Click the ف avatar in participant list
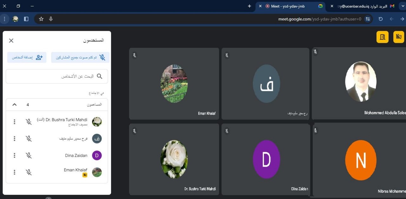406x199 pixels. (x=97, y=138)
